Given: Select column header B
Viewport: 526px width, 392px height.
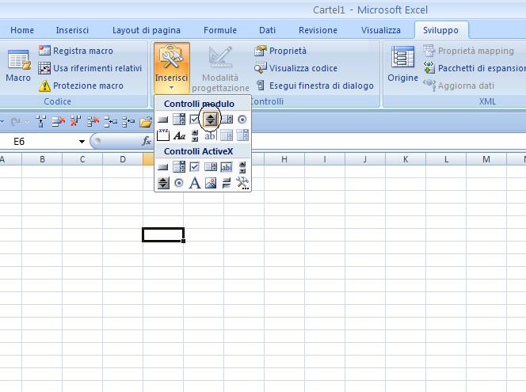Looking at the screenshot, I should click(x=42, y=159).
